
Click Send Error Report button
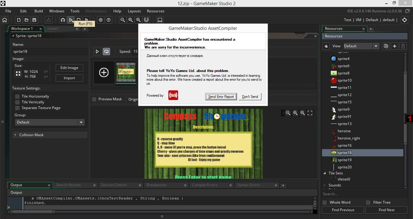pos(221,96)
